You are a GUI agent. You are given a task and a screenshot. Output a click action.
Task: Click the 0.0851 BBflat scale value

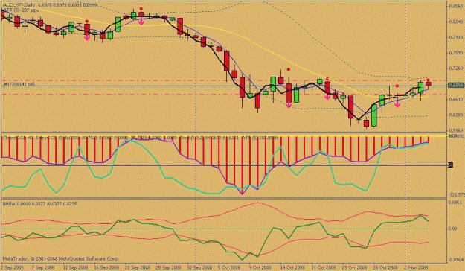pos(456,203)
